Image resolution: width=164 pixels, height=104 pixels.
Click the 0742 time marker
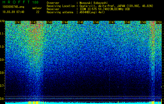(x=33, y=22)
